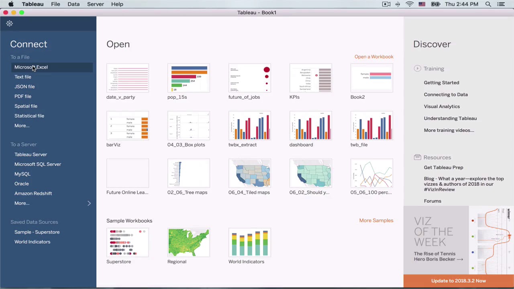This screenshot has width=514, height=289.
Task: Open the Tableau application menu
Action: [33, 4]
